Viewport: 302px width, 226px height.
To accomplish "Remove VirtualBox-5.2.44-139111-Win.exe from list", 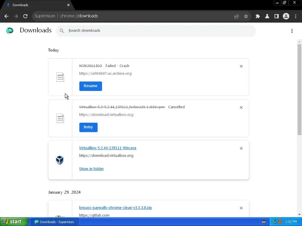I will (241, 148).
